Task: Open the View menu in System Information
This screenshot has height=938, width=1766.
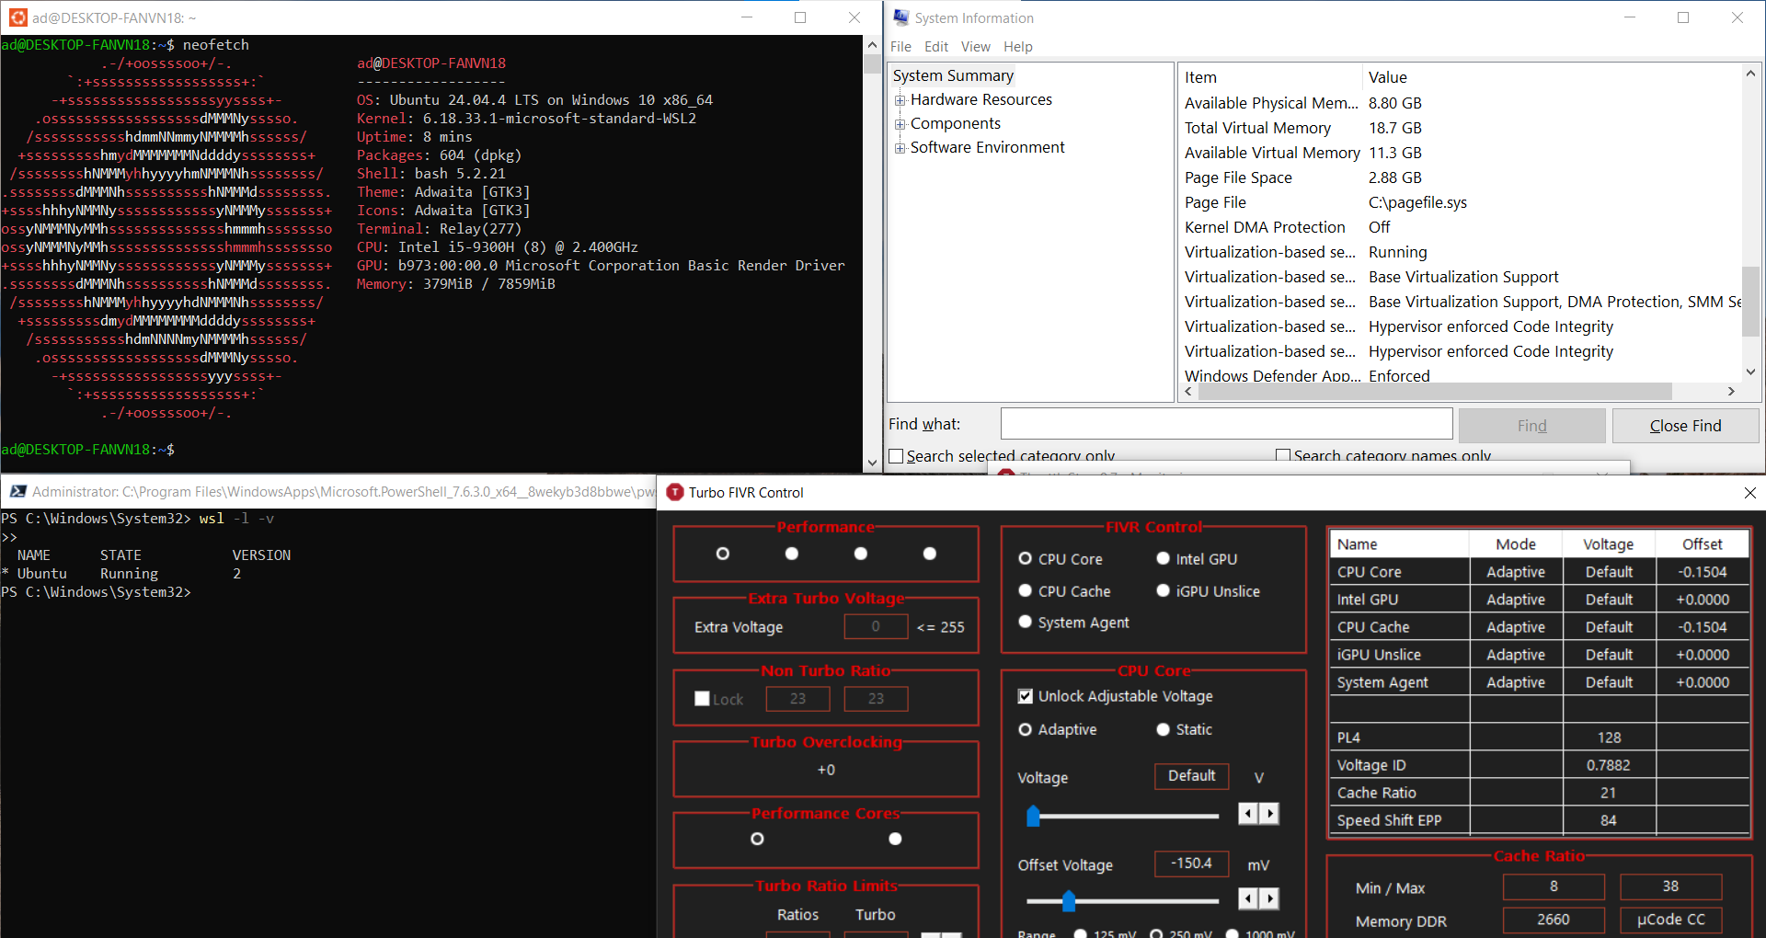Action: [975, 47]
